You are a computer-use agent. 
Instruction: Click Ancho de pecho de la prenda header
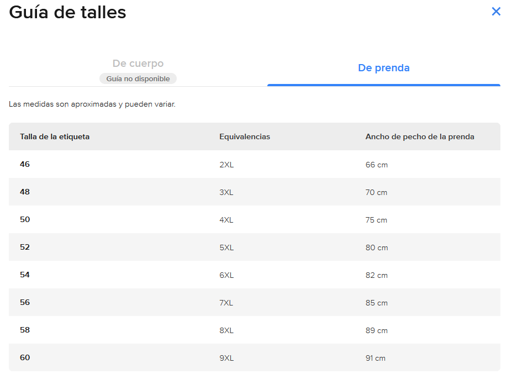tap(420, 137)
